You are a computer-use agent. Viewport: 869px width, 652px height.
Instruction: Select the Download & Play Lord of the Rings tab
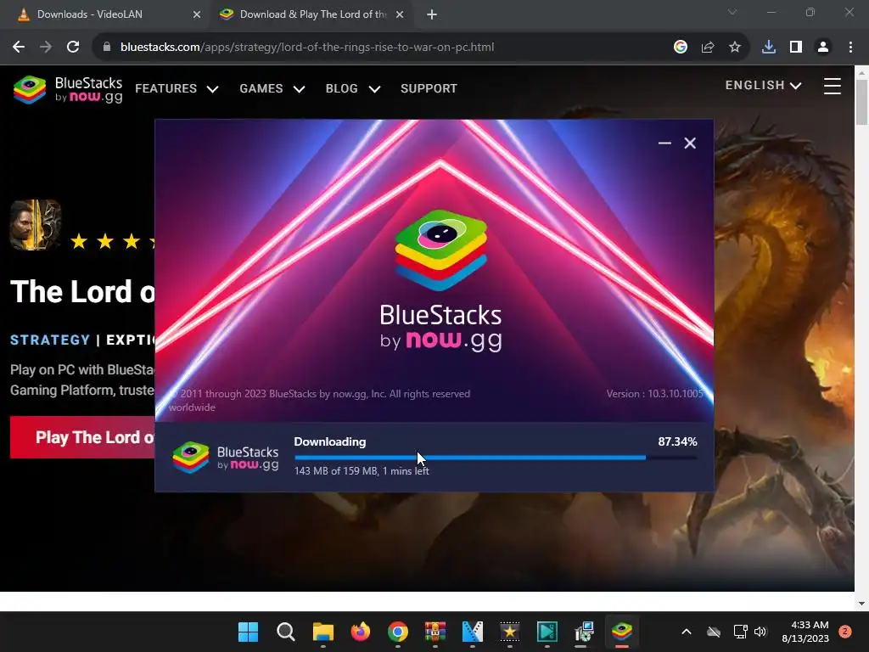pyautogui.click(x=312, y=14)
